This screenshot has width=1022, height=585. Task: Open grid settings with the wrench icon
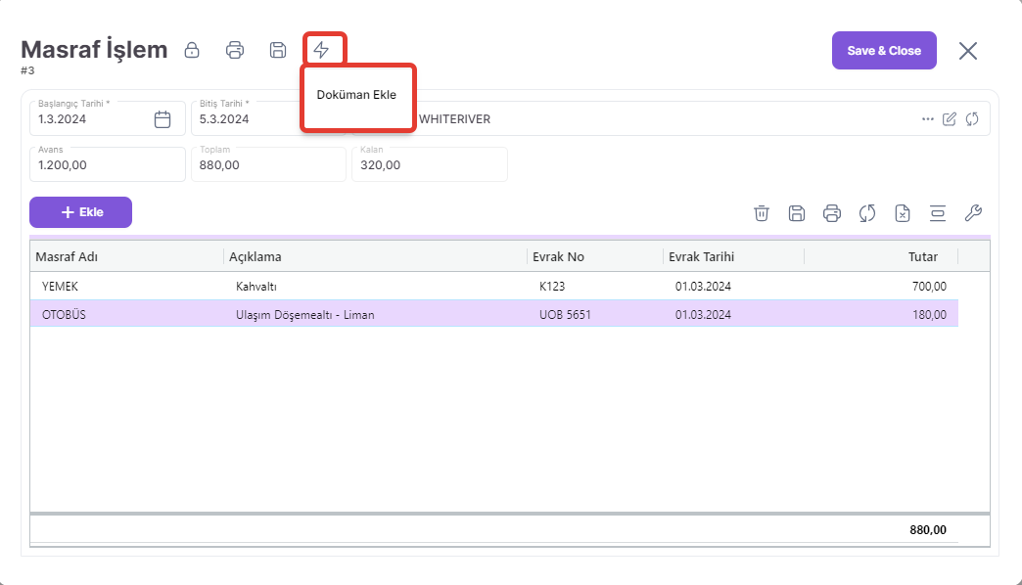click(973, 213)
